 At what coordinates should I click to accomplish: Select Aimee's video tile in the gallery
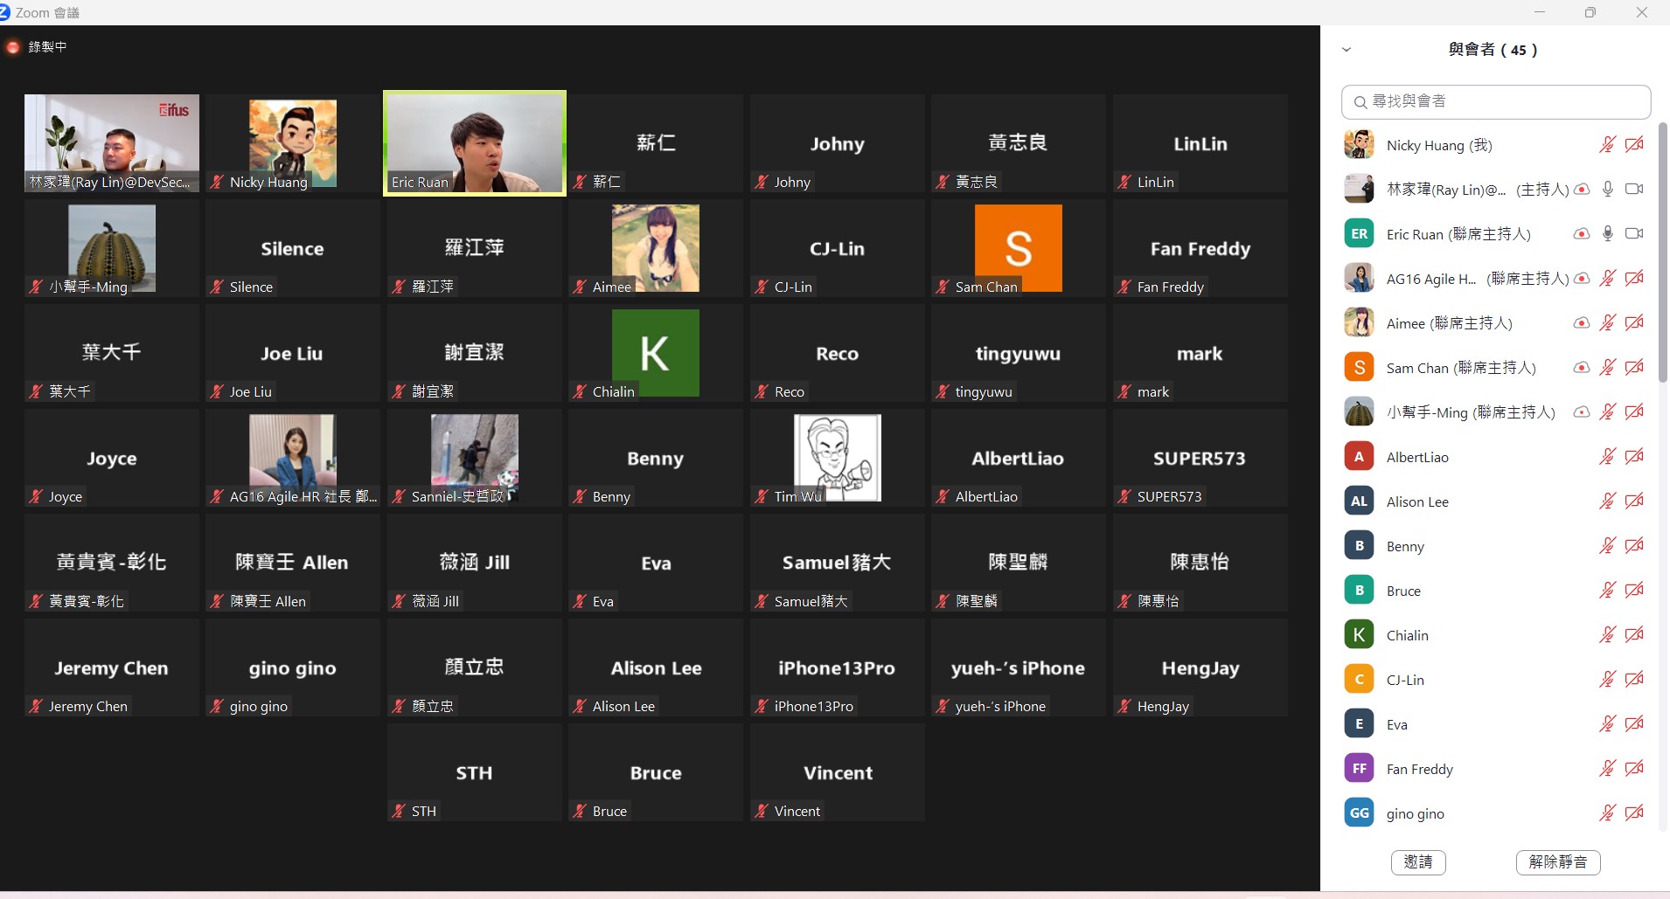coord(656,248)
